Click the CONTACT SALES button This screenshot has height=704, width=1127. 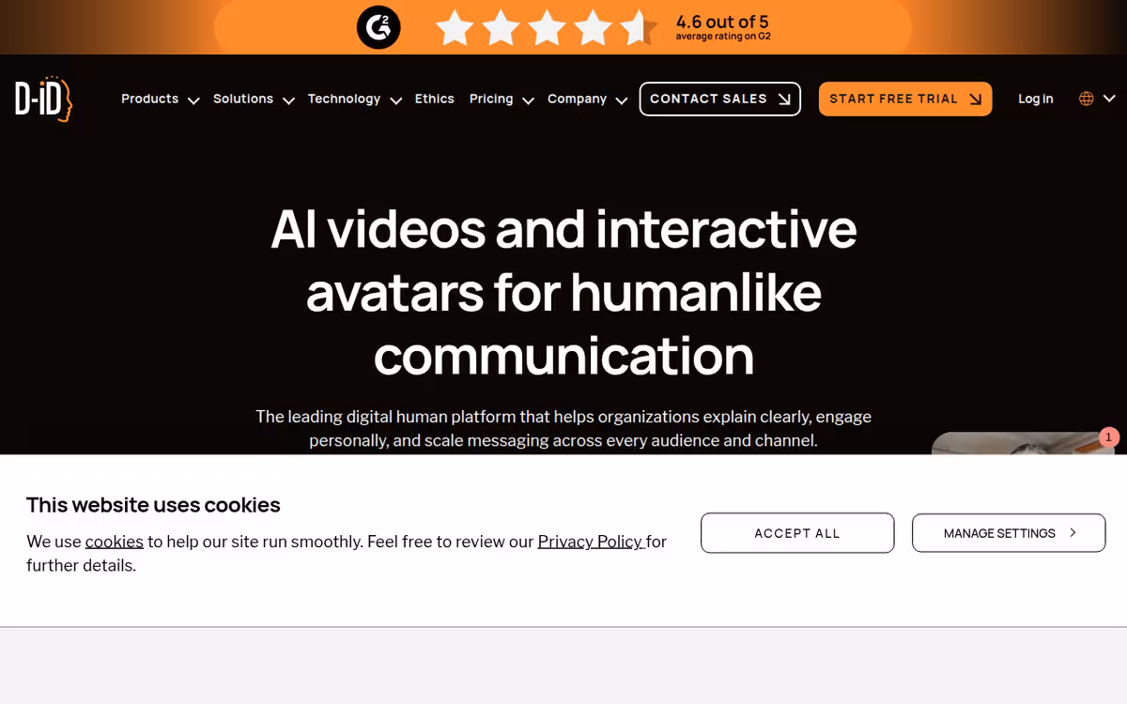(x=720, y=99)
